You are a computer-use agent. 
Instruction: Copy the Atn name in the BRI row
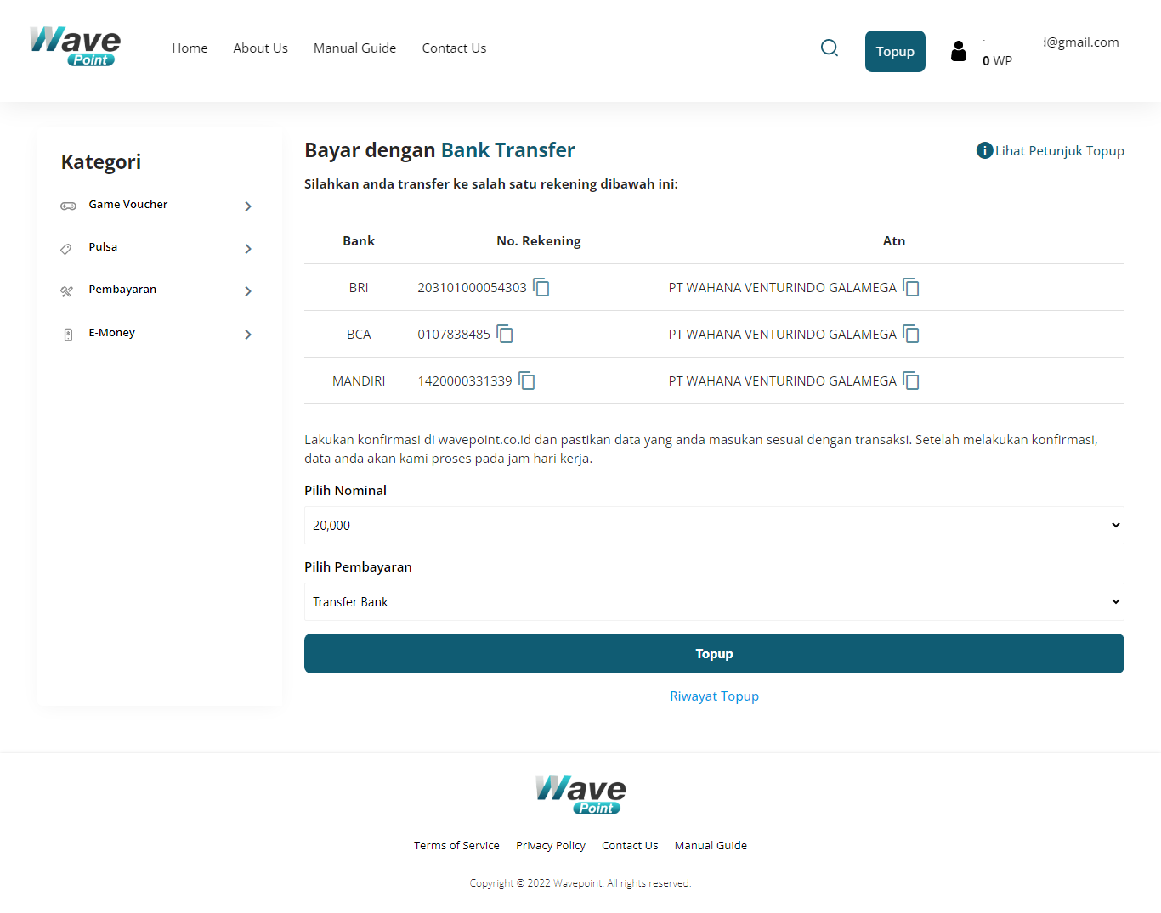pyautogui.click(x=910, y=287)
